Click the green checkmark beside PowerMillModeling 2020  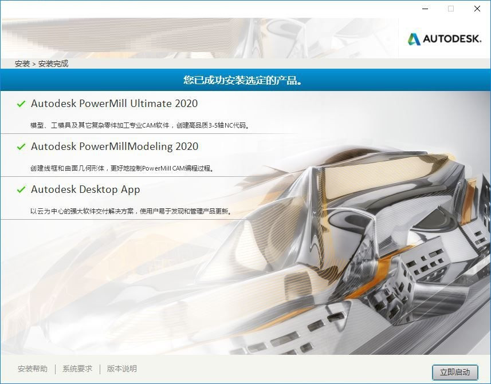click(x=21, y=147)
